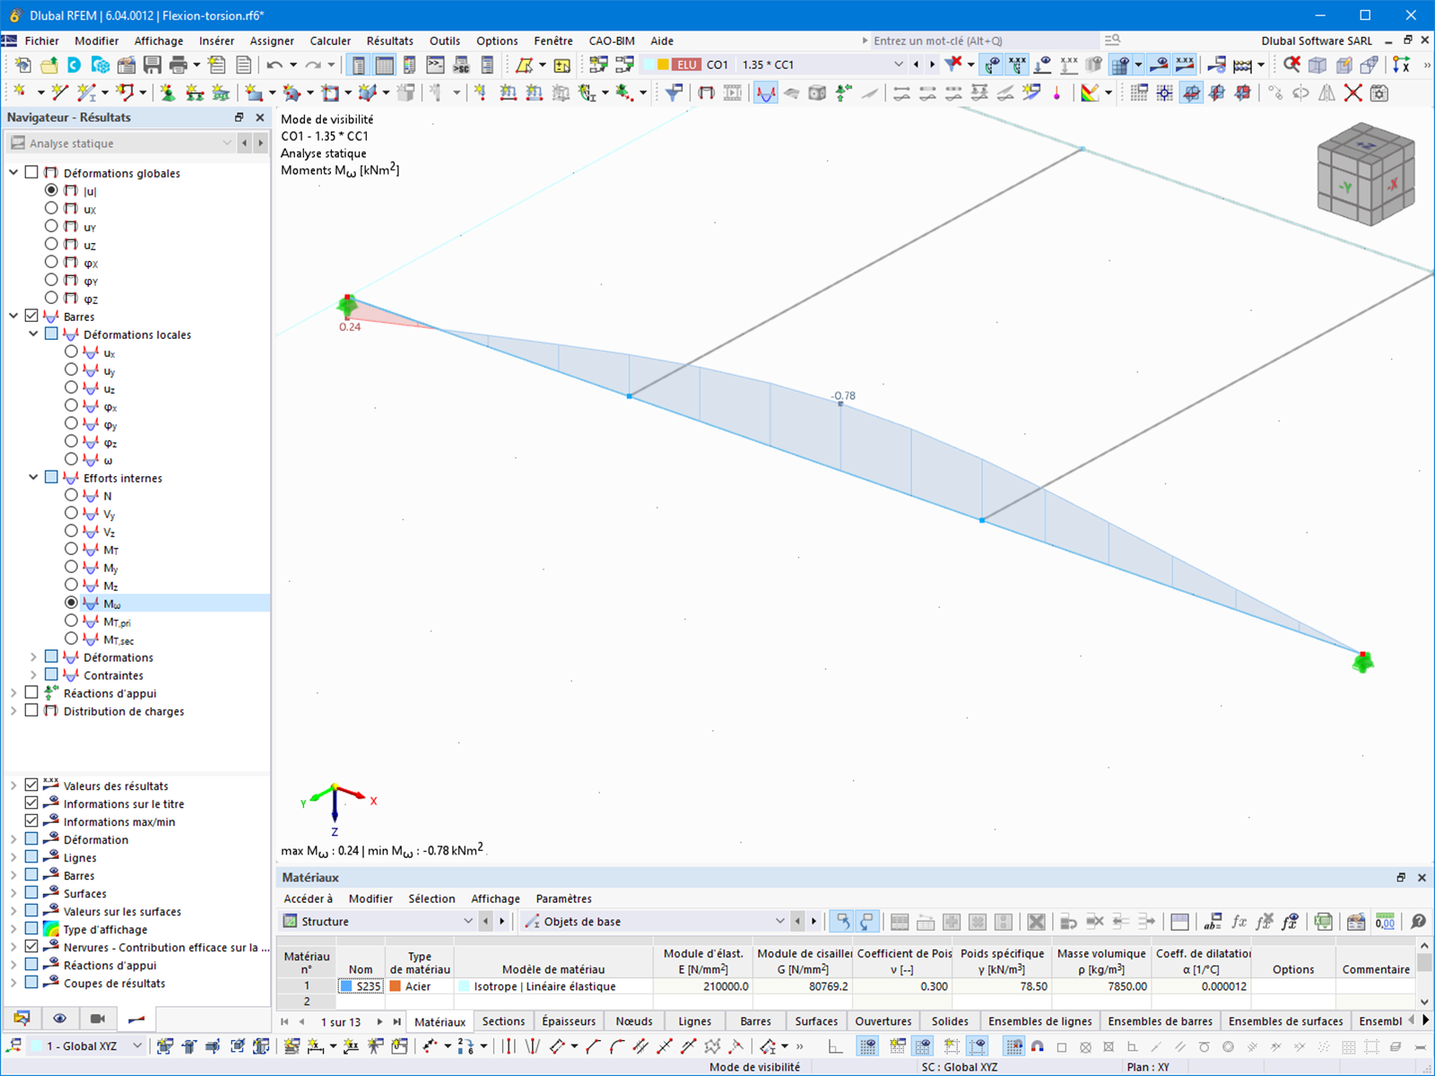Select the N internal force radio button
The width and height of the screenshot is (1435, 1076).
pos(71,495)
